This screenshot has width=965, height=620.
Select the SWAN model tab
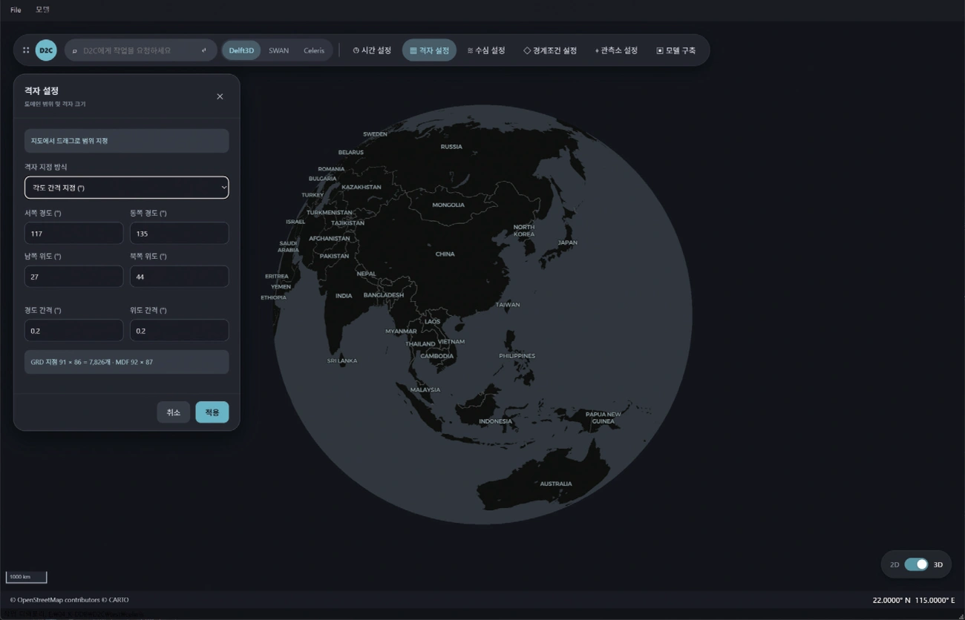pos(278,50)
